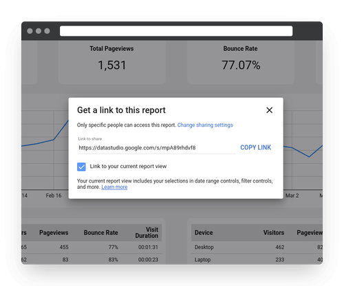Click visit duration 00:01:31
Screen dimensions: 344x286
click(x=148, y=247)
